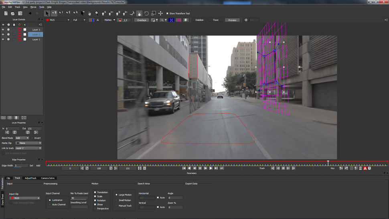Select the Create Bezier Layer tool
The width and height of the screenshot is (389, 219).
tap(118, 13)
